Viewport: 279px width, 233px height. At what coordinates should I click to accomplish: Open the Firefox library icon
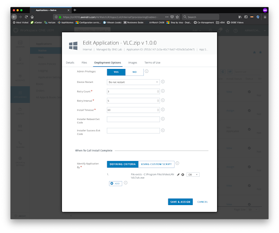[x=240, y=17]
